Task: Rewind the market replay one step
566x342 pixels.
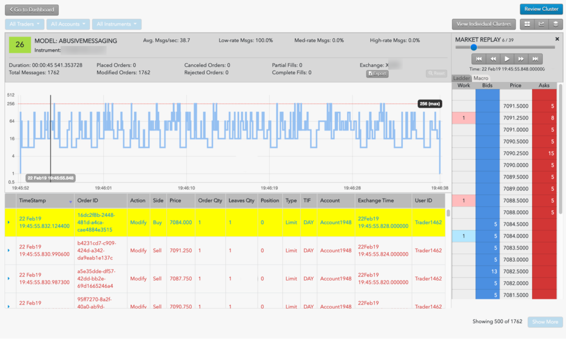Action: coord(493,59)
